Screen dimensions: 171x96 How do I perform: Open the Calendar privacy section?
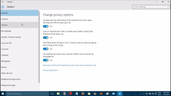point(19,55)
